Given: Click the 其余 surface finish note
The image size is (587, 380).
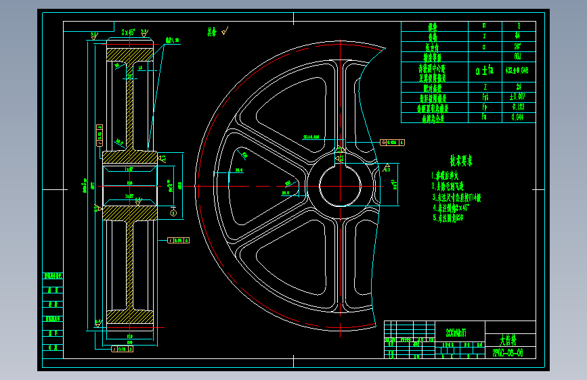Looking at the screenshot, I should pyautogui.click(x=212, y=32).
